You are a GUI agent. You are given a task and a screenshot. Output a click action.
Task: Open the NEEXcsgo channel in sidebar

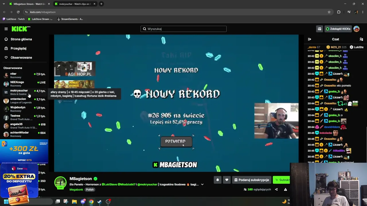click(24, 84)
